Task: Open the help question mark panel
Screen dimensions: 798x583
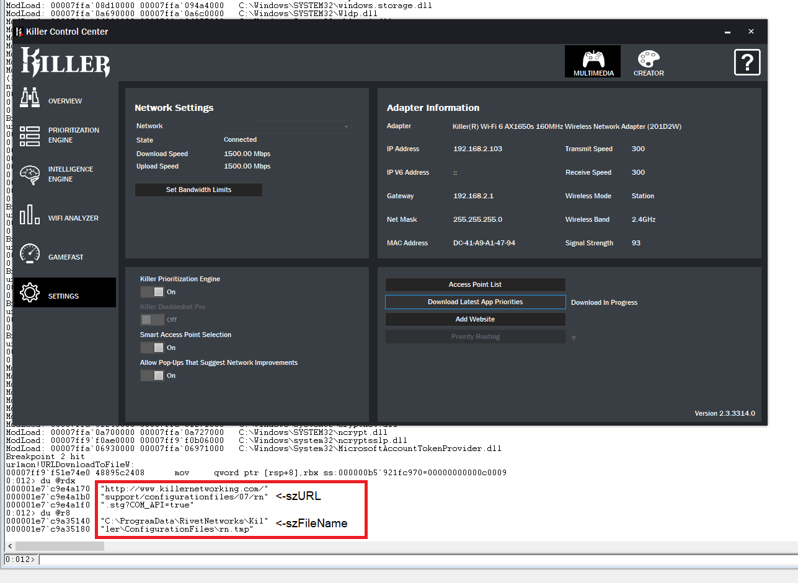Action: tap(747, 62)
